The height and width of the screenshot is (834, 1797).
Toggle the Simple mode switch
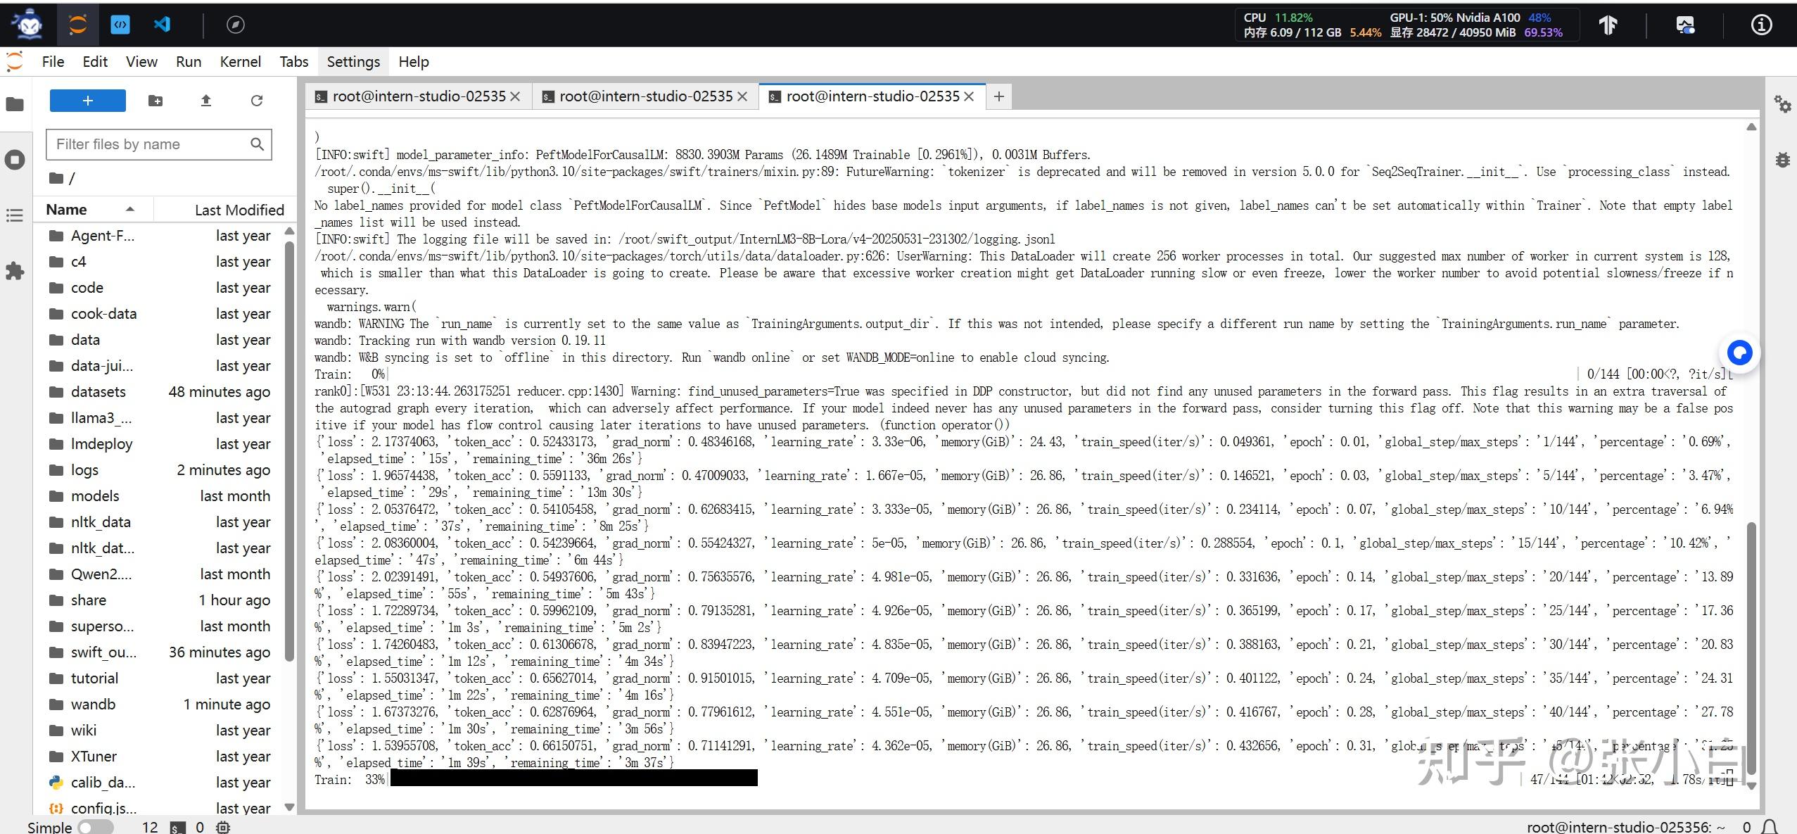95,827
